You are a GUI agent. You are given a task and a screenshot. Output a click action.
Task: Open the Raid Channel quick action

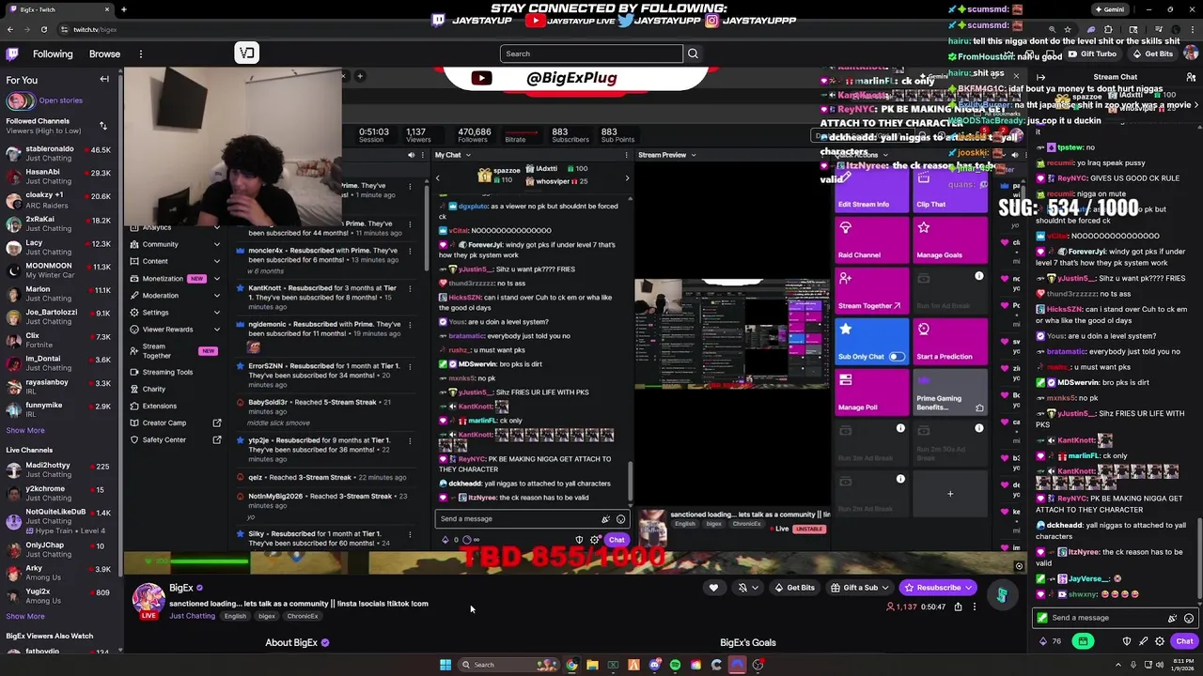coord(871,241)
